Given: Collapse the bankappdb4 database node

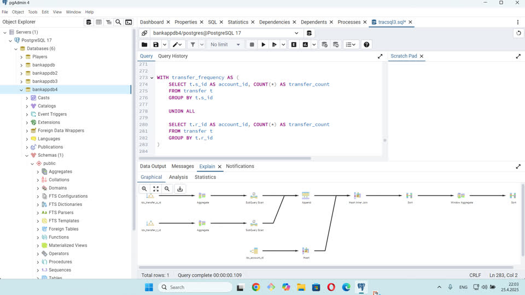Looking at the screenshot, I should [x=21, y=90].
